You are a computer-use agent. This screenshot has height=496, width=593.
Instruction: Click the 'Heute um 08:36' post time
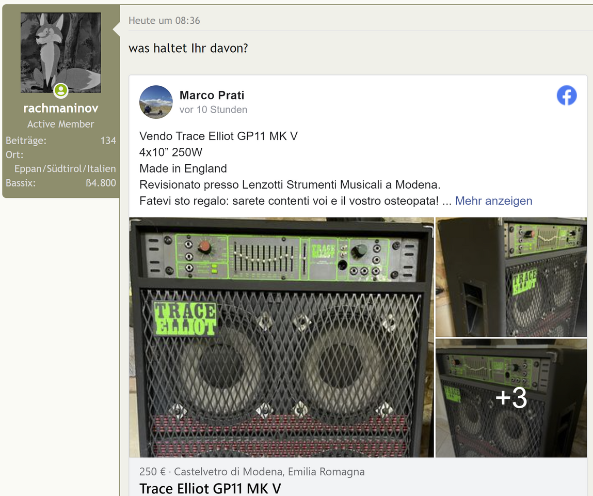tap(164, 21)
